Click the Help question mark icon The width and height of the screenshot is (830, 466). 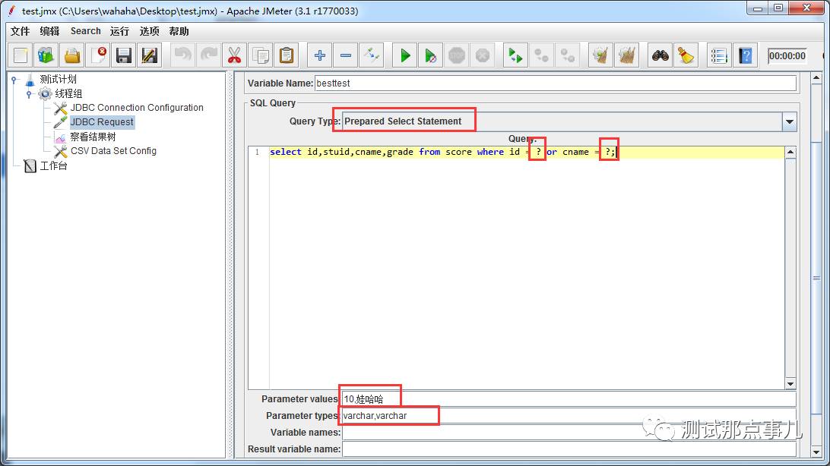(x=746, y=55)
